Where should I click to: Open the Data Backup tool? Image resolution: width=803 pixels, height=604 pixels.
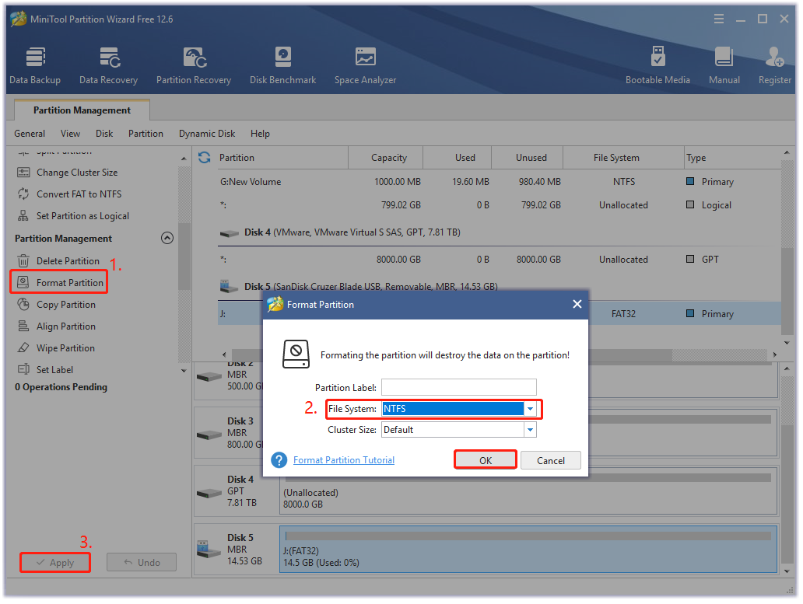pos(35,65)
